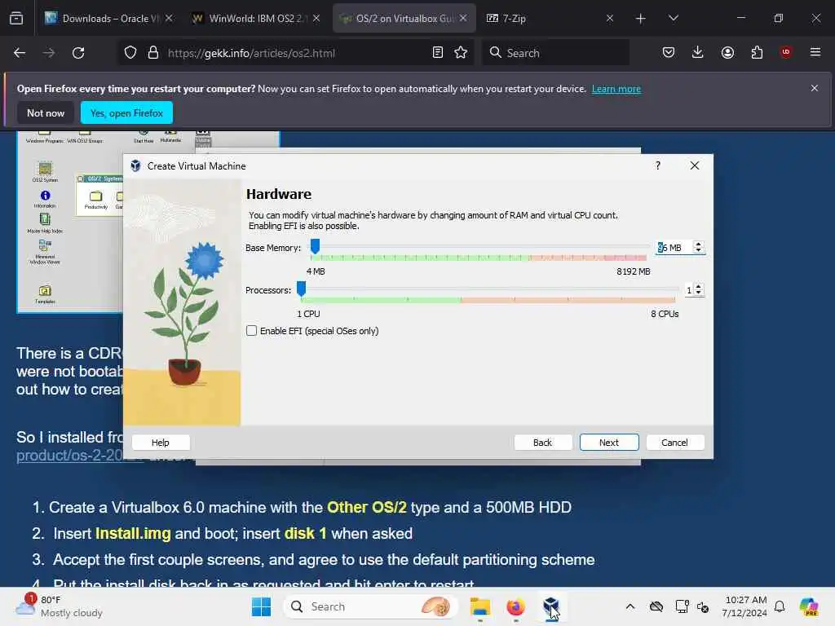Image resolution: width=835 pixels, height=626 pixels.
Task: Toggle reader view in the address bar
Action: (x=438, y=53)
